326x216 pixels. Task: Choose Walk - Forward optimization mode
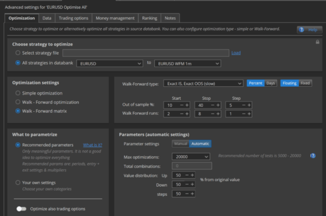pos(18,102)
